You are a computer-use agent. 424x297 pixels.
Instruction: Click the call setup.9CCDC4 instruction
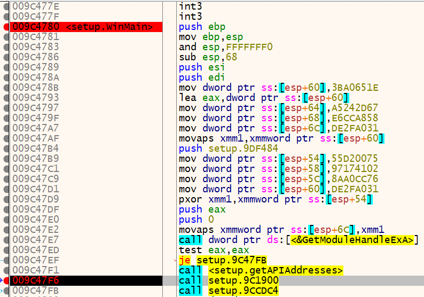(228, 291)
